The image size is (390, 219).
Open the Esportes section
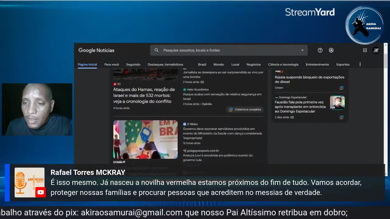tap(343, 64)
